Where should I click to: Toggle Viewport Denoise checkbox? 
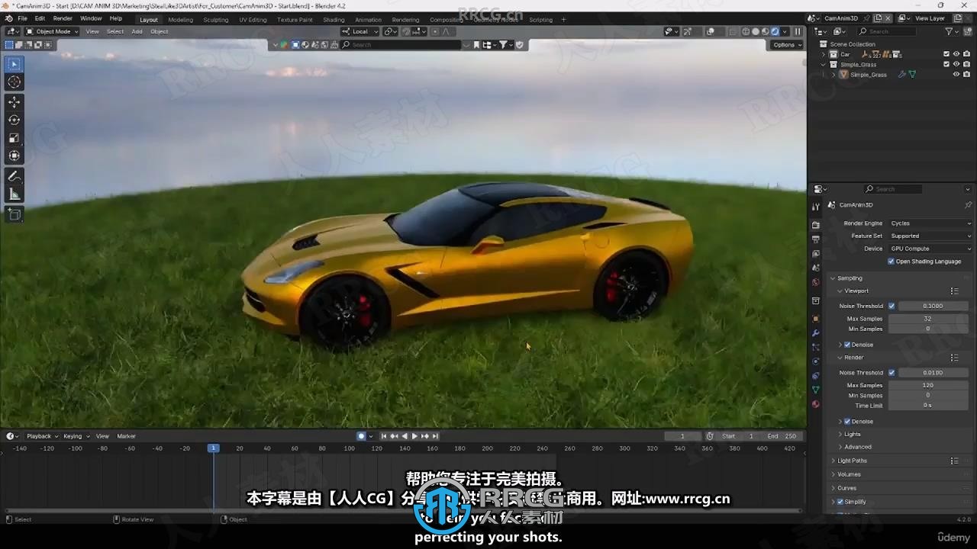pos(847,345)
